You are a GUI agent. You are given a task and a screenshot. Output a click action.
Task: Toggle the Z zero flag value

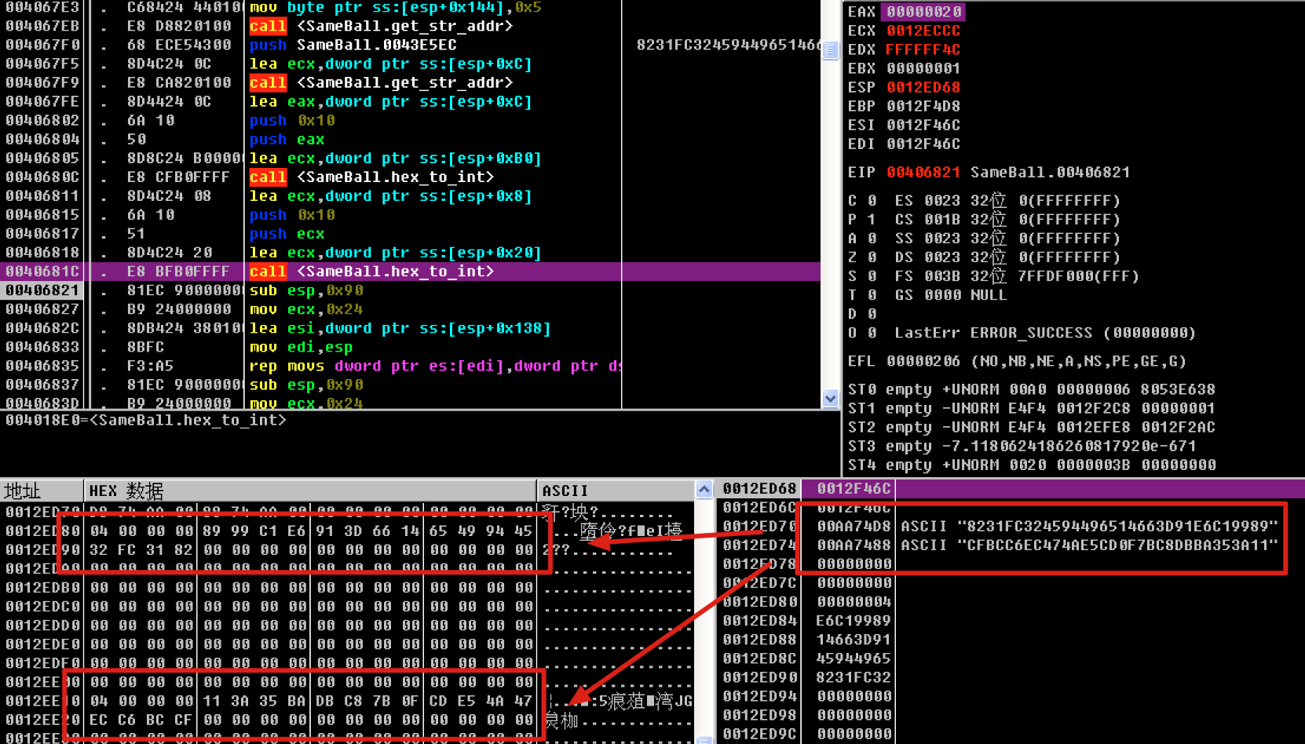coord(872,257)
